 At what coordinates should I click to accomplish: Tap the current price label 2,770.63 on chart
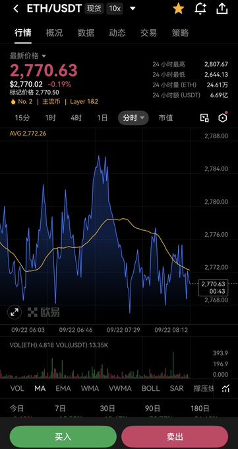tap(213, 288)
